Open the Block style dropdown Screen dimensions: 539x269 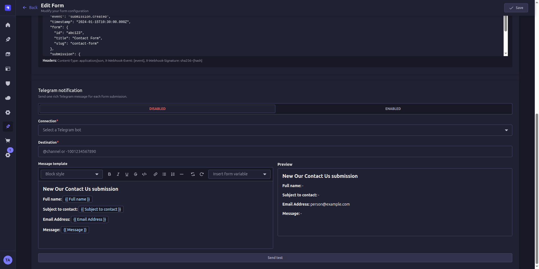72,174
